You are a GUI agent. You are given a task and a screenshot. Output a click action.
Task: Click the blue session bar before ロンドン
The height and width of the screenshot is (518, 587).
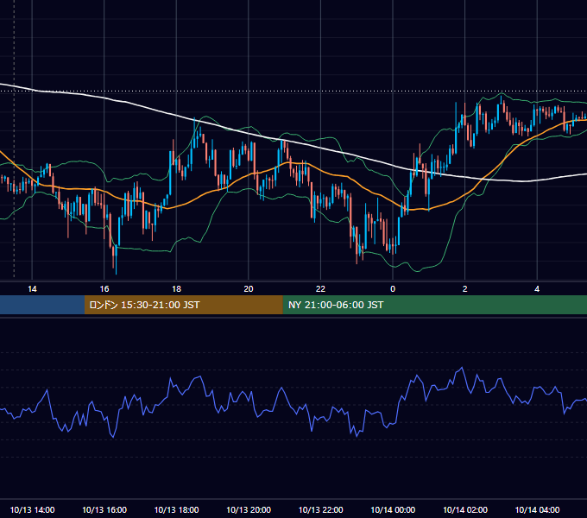[x=42, y=305]
